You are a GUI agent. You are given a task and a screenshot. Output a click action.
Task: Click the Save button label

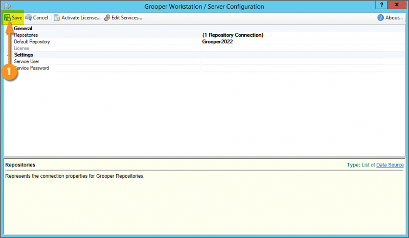pyautogui.click(x=17, y=18)
